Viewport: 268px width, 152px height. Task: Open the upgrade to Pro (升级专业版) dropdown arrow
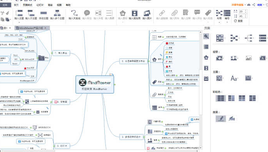point(245,5)
